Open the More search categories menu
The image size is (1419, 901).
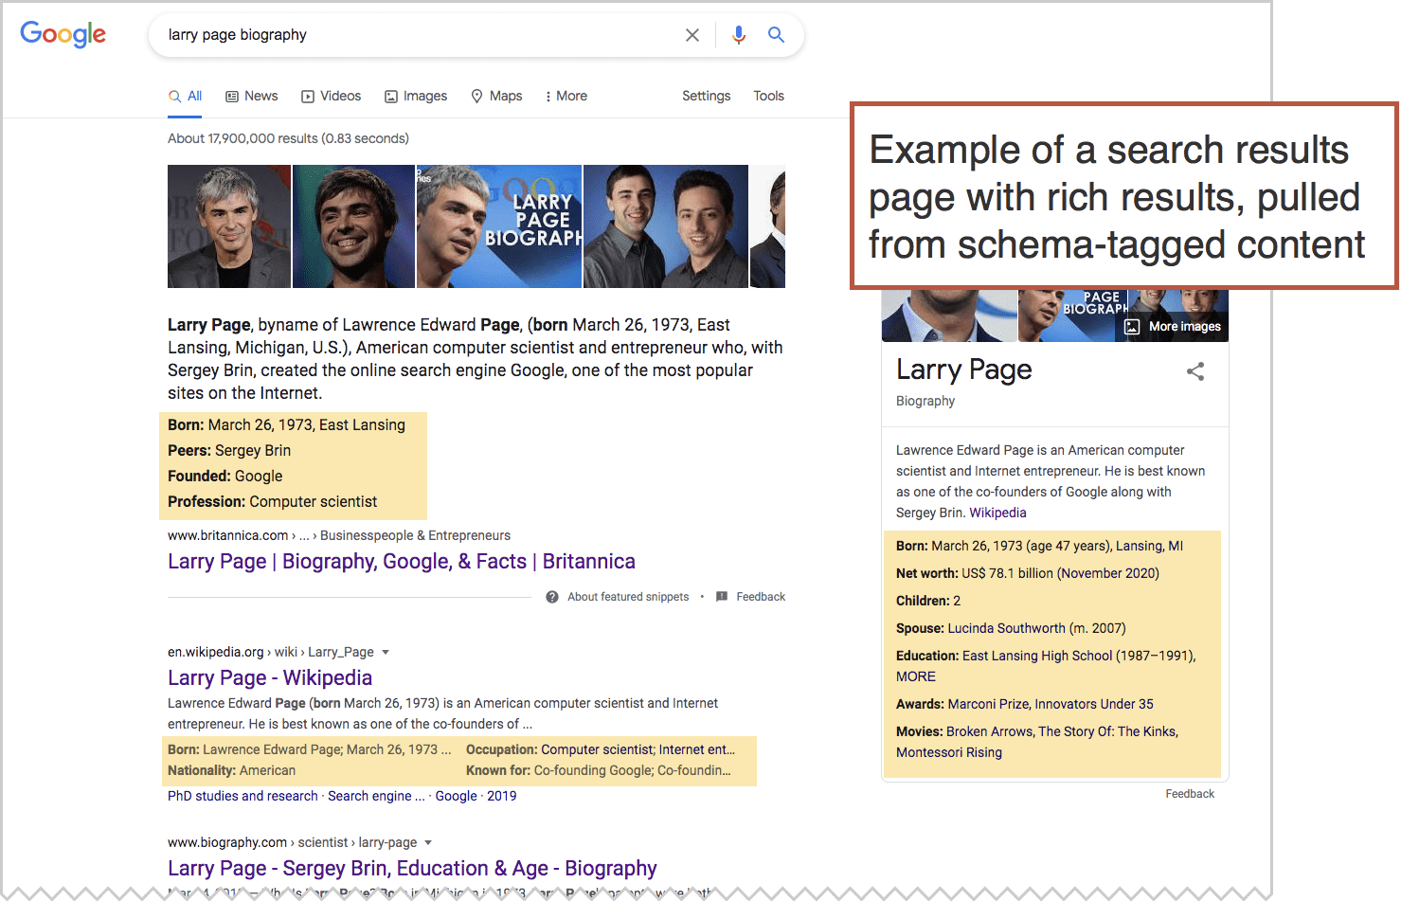point(566,96)
